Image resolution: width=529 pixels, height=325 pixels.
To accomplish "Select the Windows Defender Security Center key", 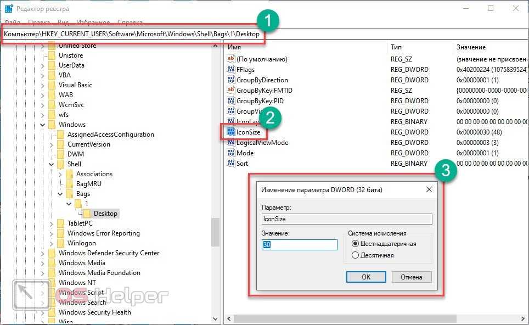I will [109, 253].
